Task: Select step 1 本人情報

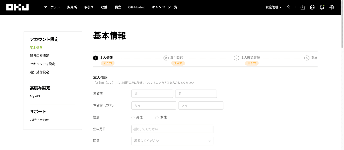Action: tap(103, 58)
